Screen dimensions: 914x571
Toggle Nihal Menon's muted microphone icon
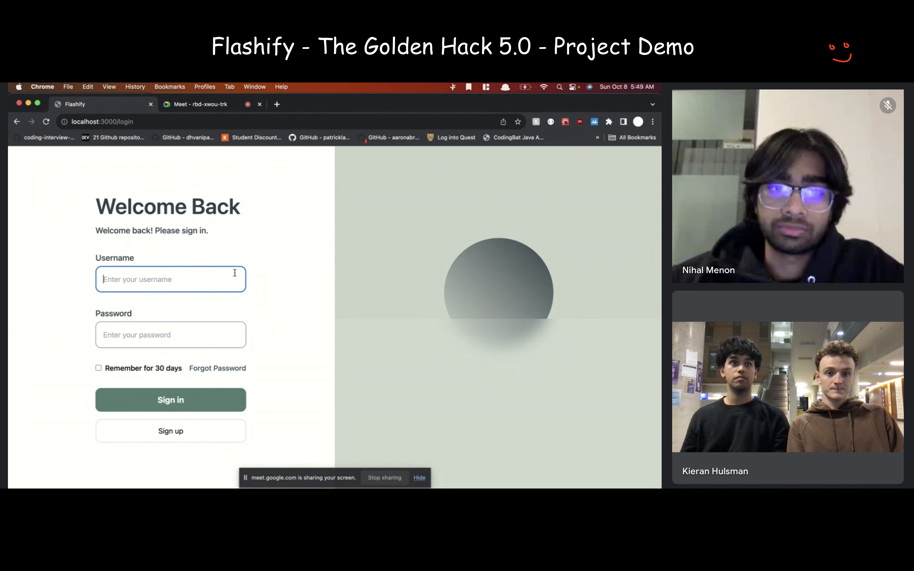tap(888, 105)
